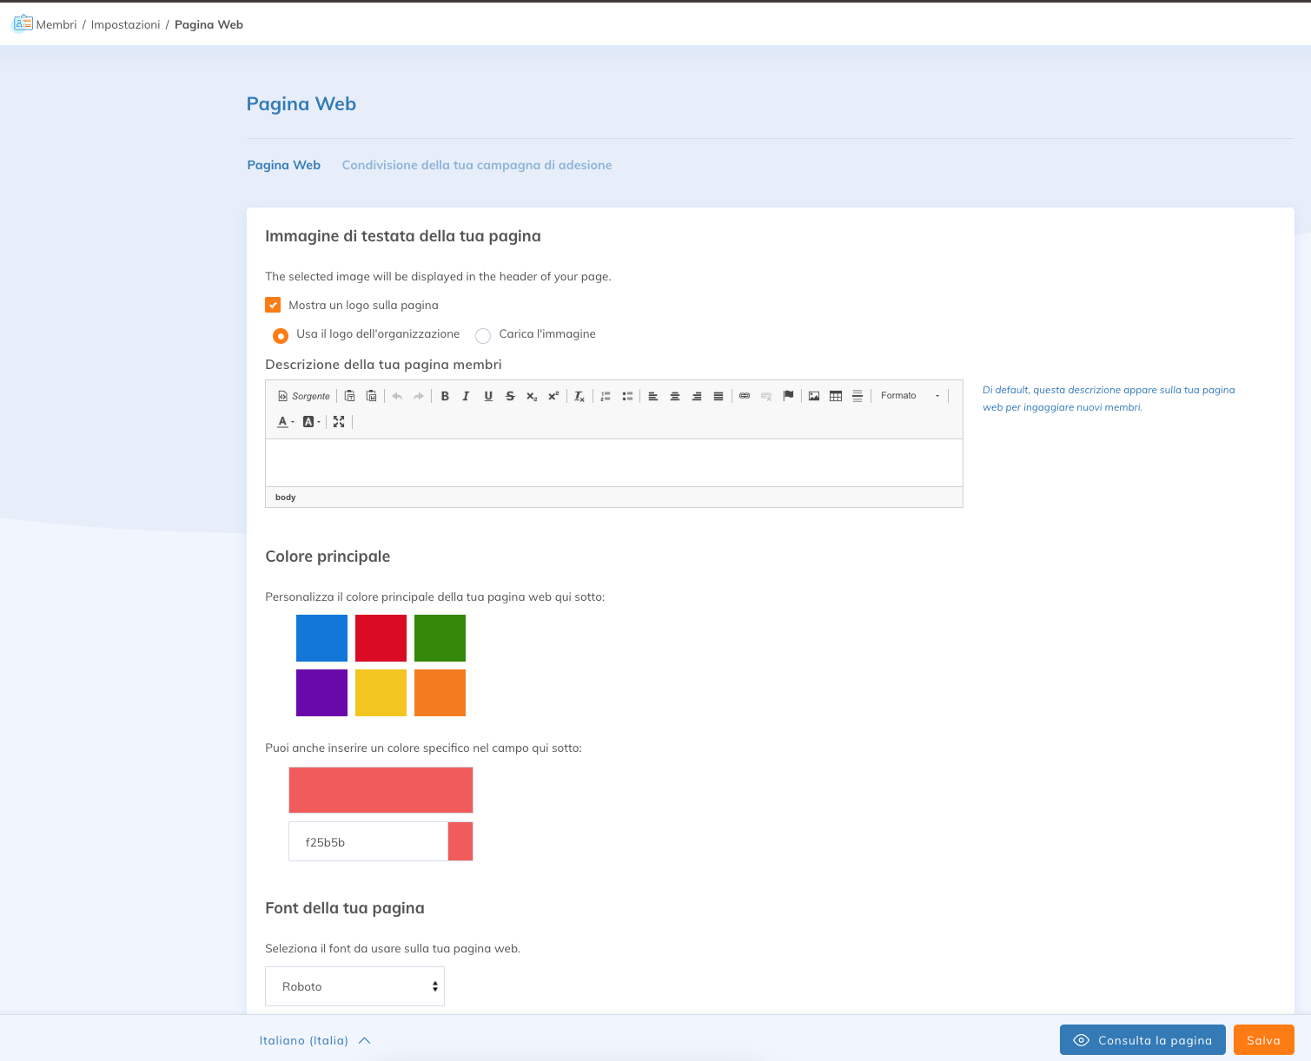Screen dimensions: 1311x1061
Task: Expand the Italiano (Italia) language menu
Action: (x=315, y=1040)
